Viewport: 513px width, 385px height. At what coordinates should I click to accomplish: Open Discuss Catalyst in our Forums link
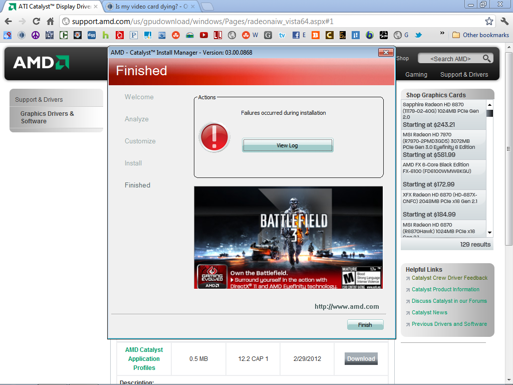coord(449,301)
